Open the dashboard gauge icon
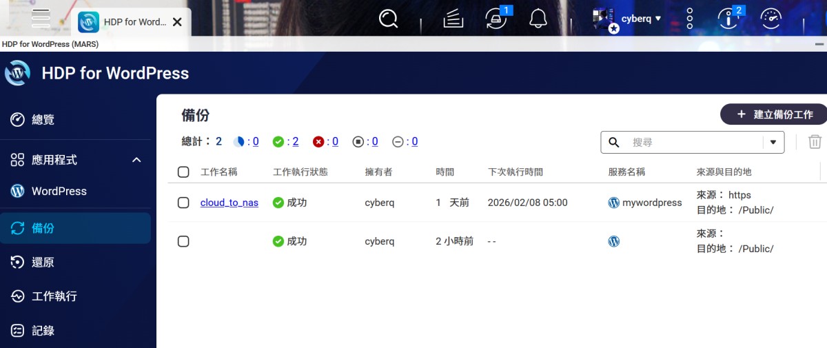 click(770, 19)
